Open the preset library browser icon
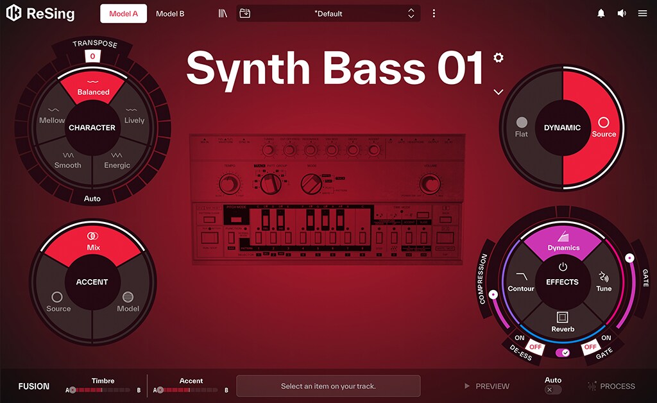Image resolution: width=657 pixels, height=403 pixels. [x=223, y=14]
